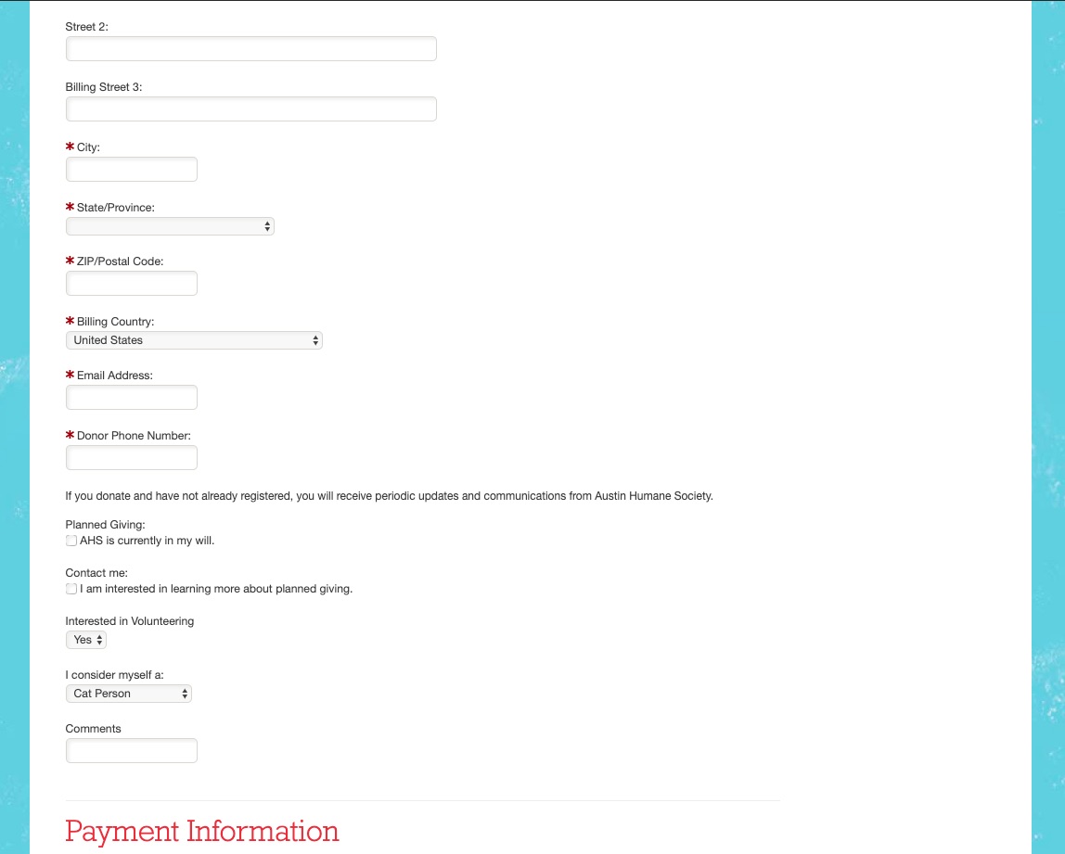Open the State/Province dropdown

[170, 226]
